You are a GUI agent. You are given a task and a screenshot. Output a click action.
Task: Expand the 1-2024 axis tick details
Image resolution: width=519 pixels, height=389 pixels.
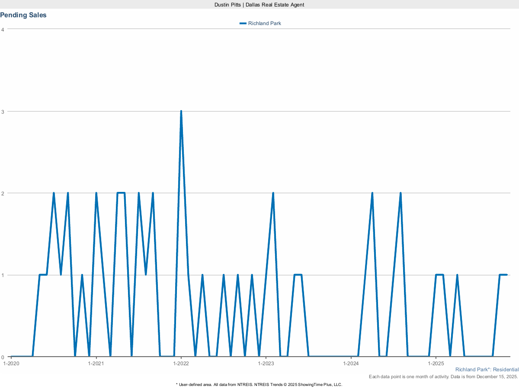point(352,363)
